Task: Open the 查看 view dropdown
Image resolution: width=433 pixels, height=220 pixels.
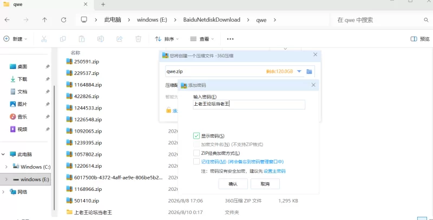Action: click(202, 39)
